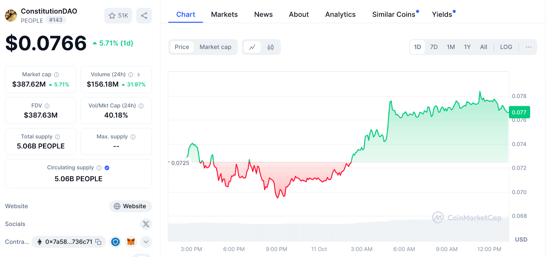Show Circulating supply info icon
This screenshot has width=547, height=257.
pyautogui.click(x=99, y=168)
